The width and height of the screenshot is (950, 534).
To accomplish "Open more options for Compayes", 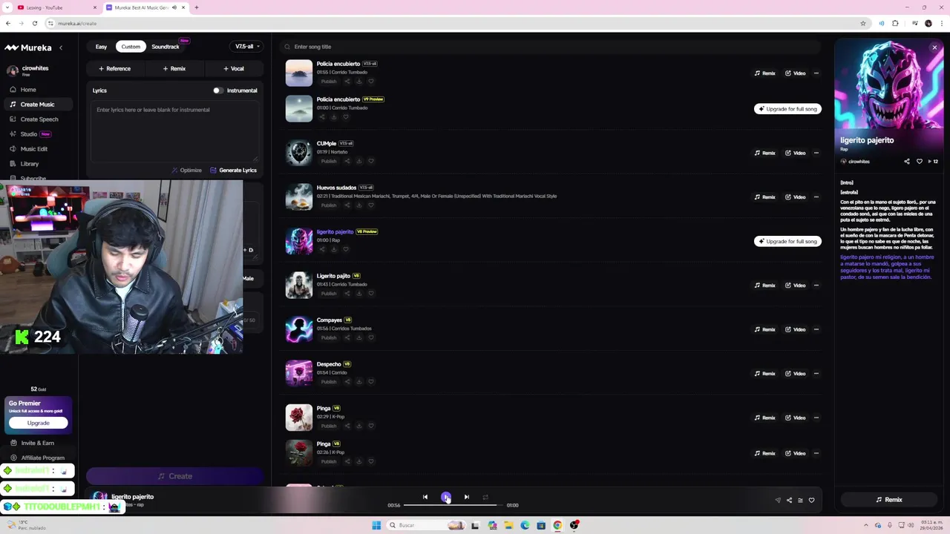I will click(x=816, y=329).
